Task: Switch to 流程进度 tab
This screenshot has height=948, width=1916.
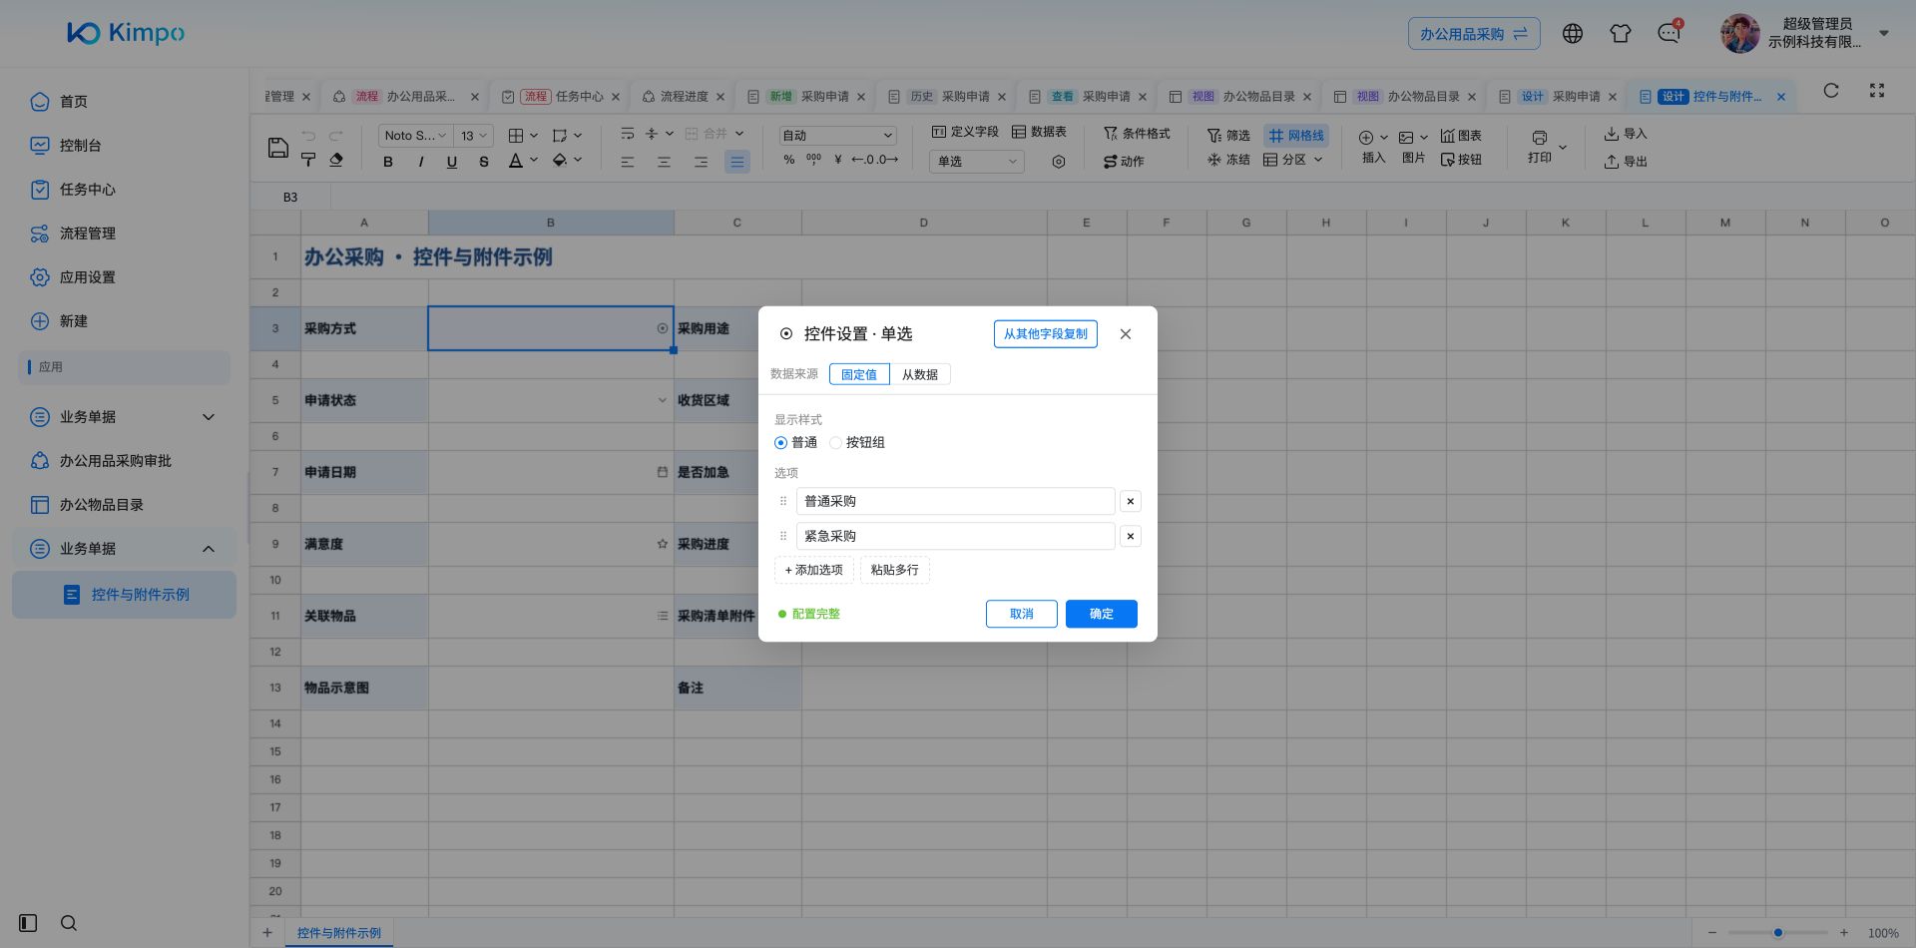Action: point(684,97)
